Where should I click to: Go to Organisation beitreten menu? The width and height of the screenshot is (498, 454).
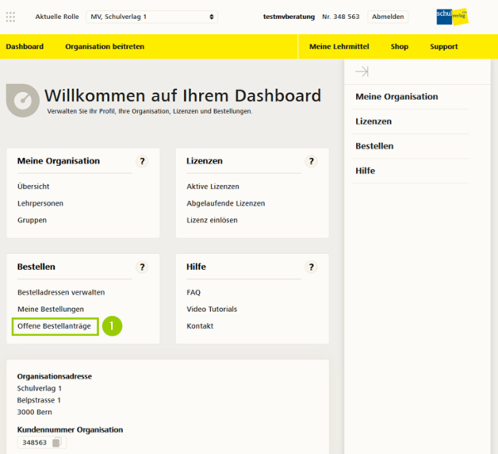pyautogui.click(x=105, y=46)
